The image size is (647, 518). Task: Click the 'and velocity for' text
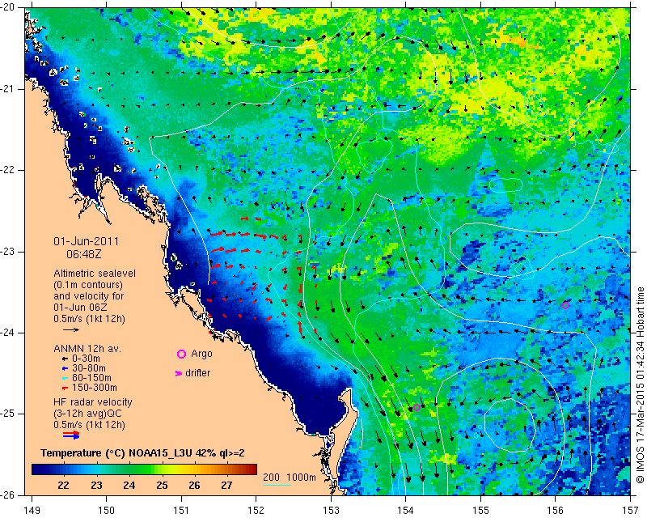tap(88, 296)
